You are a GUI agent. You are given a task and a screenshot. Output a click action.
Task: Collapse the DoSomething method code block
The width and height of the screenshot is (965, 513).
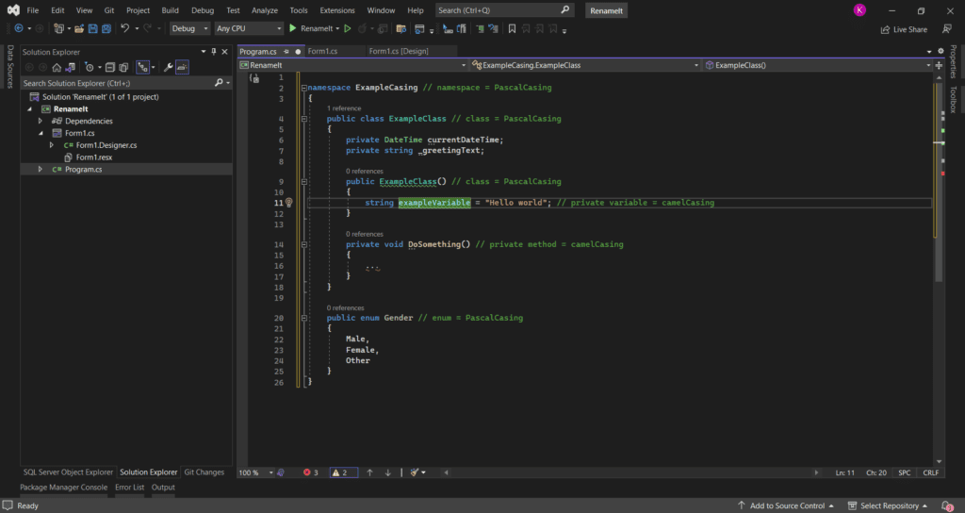[x=303, y=244]
